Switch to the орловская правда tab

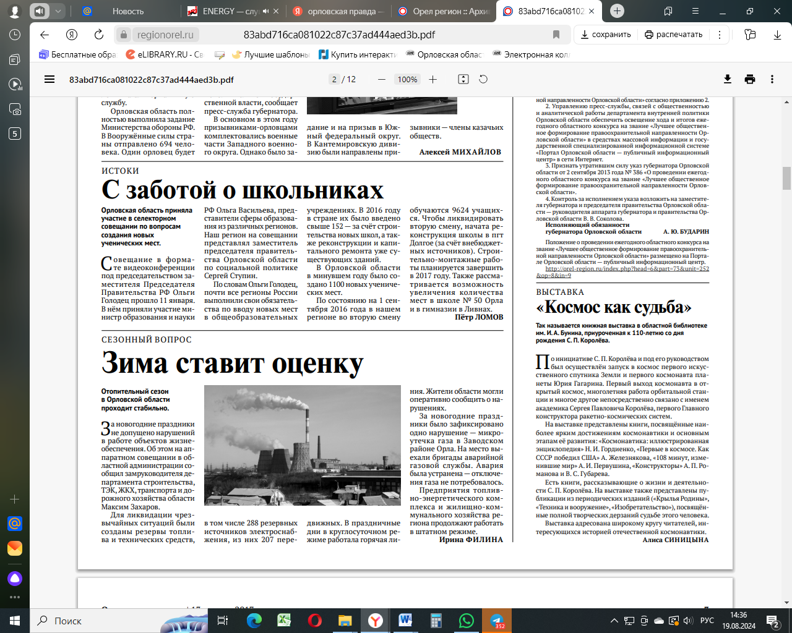point(338,11)
